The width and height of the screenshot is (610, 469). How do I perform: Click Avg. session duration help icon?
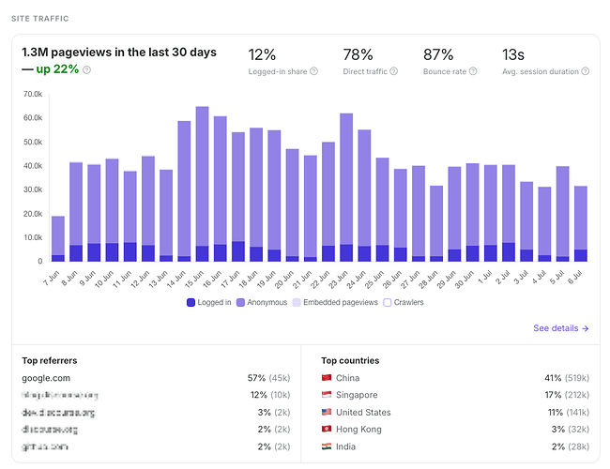pos(585,71)
